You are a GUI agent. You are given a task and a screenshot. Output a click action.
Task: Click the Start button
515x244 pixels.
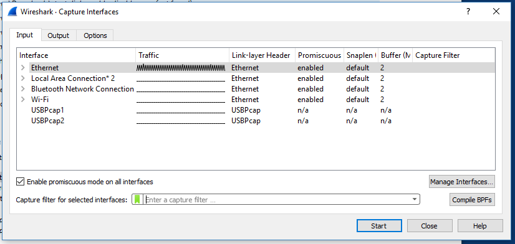coord(379,226)
